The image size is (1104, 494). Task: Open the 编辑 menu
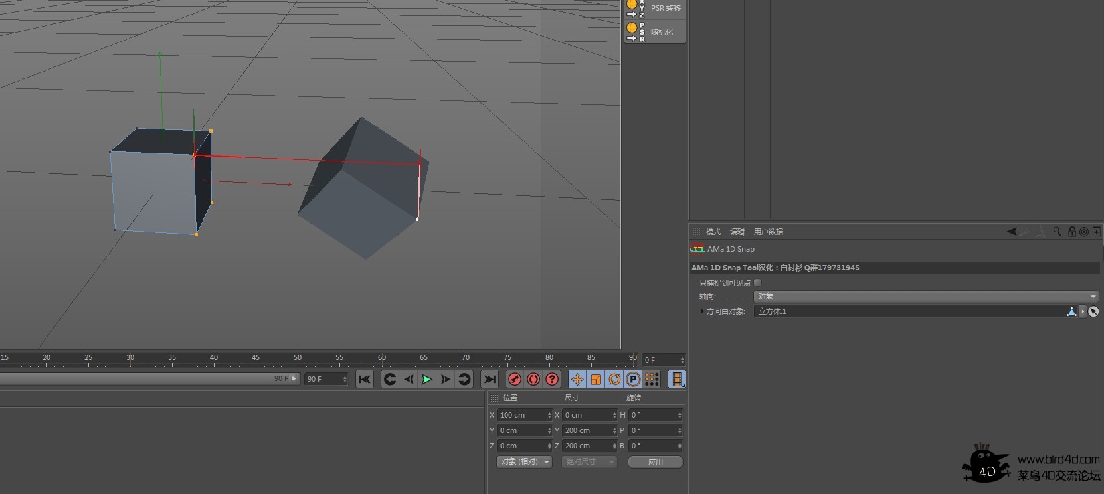click(x=737, y=232)
